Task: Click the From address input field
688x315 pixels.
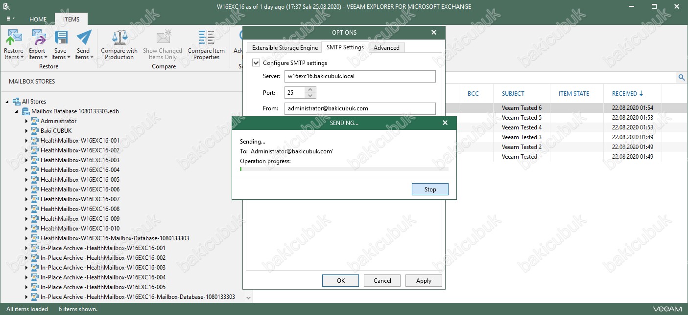Action: (360, 108)
